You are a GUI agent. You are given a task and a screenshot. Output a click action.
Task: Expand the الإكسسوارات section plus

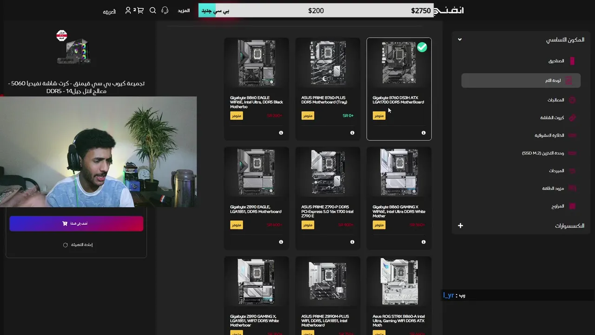(460, 226)
